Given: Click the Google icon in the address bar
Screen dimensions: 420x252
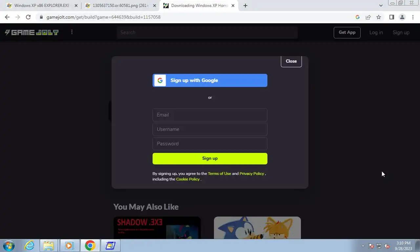Looking at the screenshot, I should (358, 17).
